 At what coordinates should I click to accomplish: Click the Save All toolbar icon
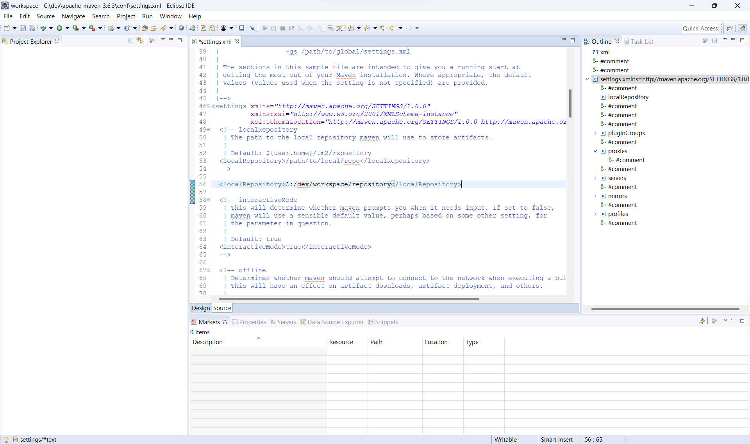32,28
